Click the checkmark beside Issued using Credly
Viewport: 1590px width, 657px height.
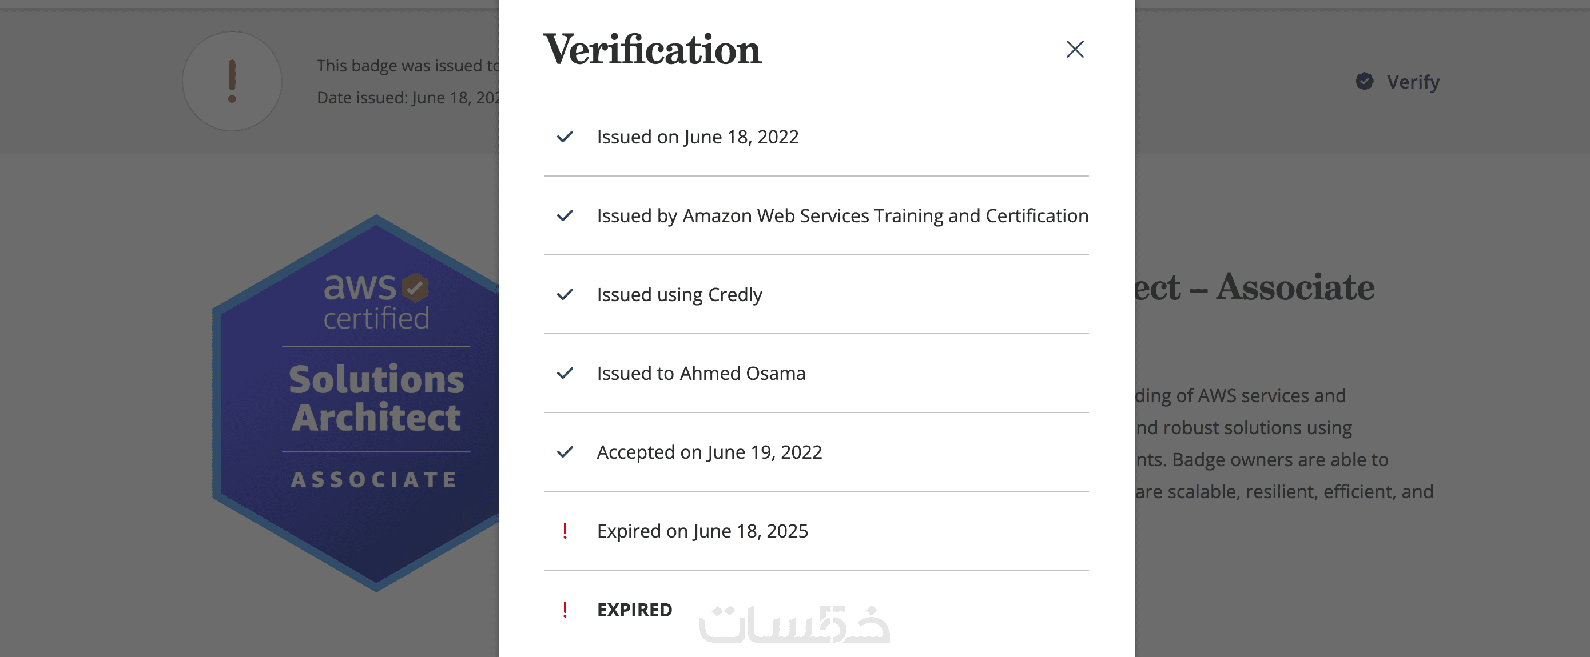coord(565,295)
